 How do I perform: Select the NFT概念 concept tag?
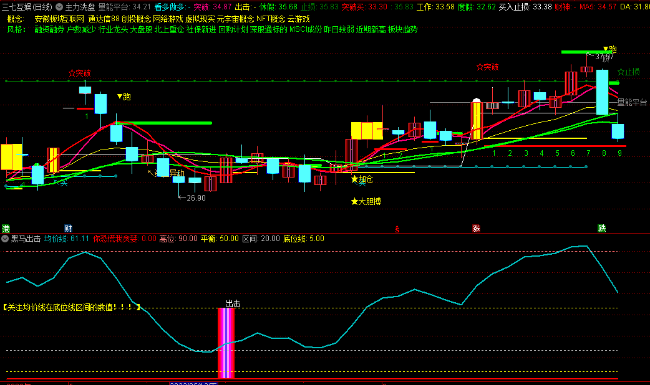271,19
